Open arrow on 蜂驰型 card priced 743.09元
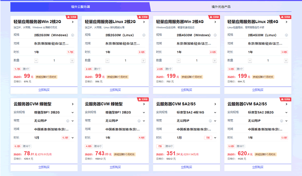The width and height of the screenshot is (302, 176). (144, 104)
